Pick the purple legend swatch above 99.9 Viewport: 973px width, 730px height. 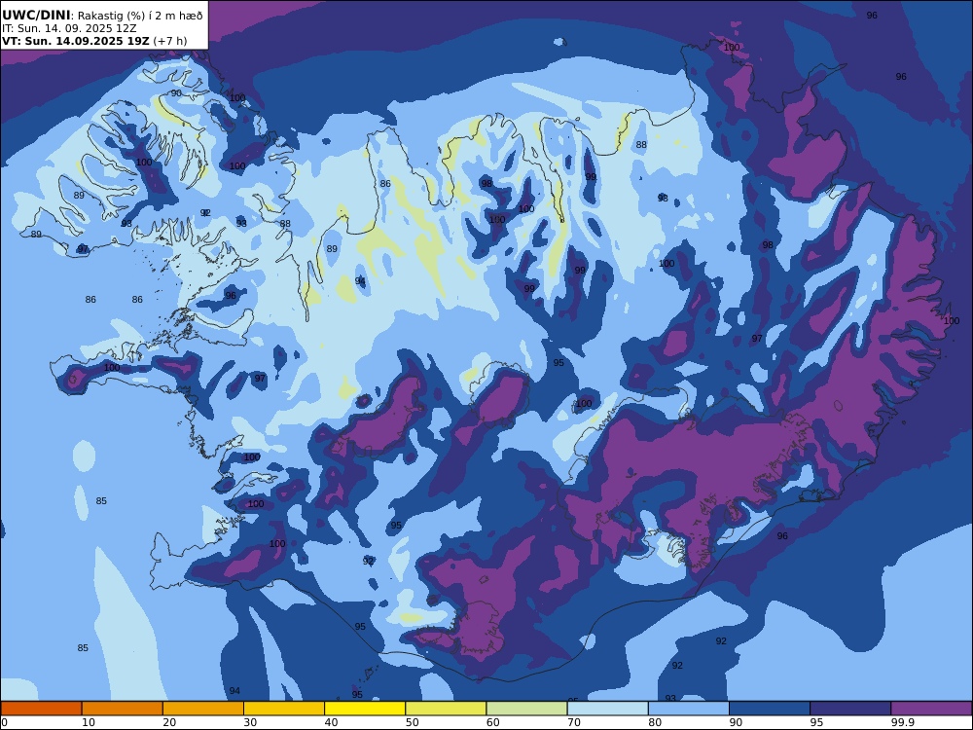(931, 709)
